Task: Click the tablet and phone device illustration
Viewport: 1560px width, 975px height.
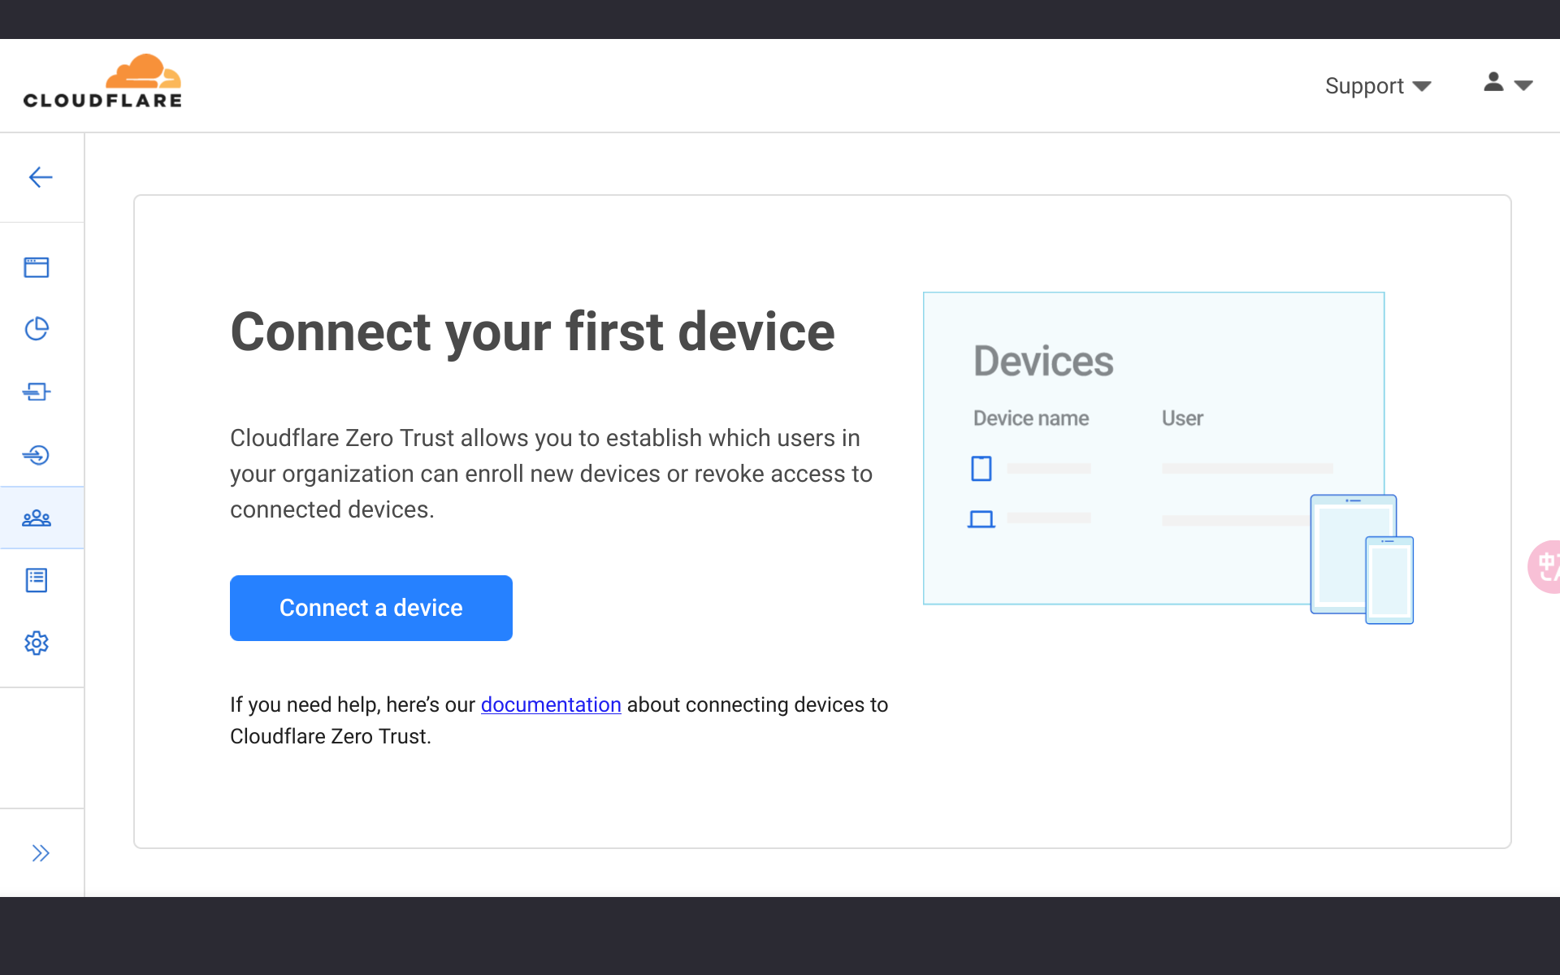Action: (1363, 559)
